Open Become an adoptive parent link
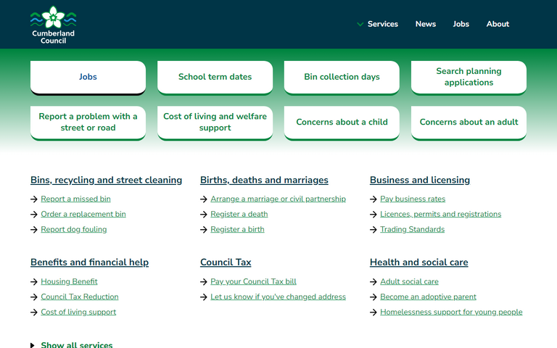Image resolution: width=557 pixels, height=348 pixels. [x=428, y=297]
